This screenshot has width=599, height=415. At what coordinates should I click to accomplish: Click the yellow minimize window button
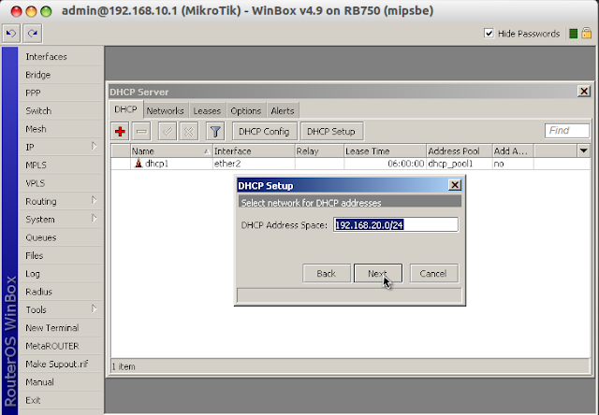click(31, 11)
